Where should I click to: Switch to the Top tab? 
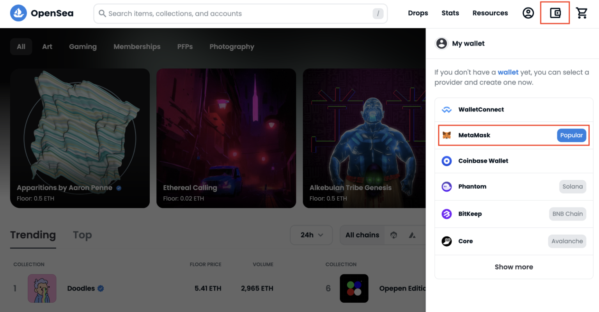(82, 235)
